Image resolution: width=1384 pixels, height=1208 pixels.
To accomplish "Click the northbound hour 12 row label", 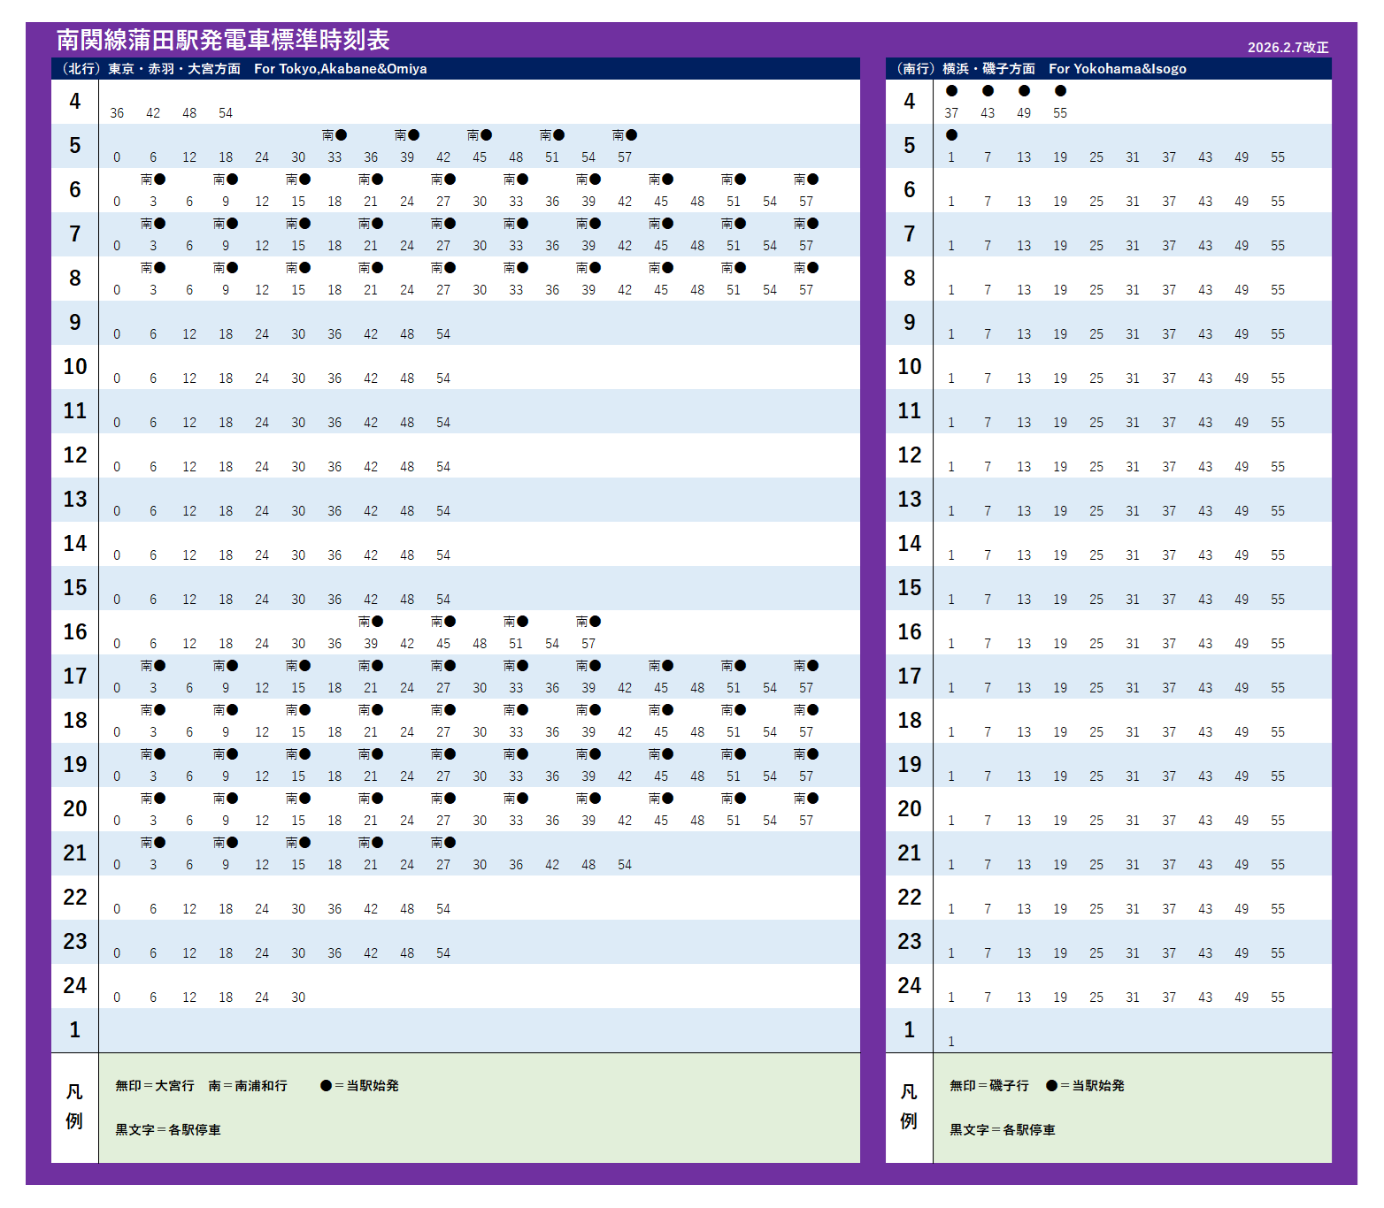I will click(75, 455).
